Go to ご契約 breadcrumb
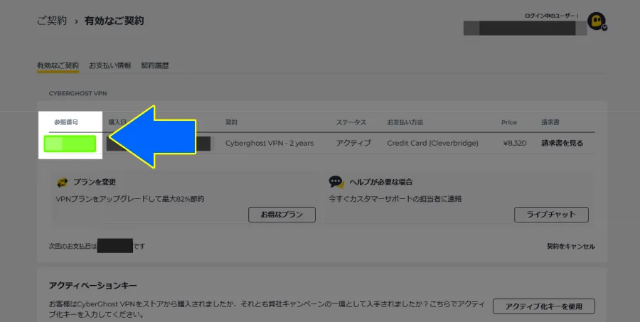 tap(52, 21)
